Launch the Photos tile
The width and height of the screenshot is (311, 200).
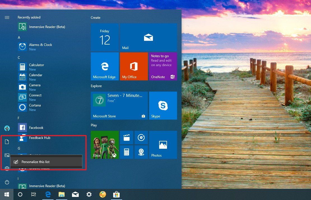click(163, 145)
